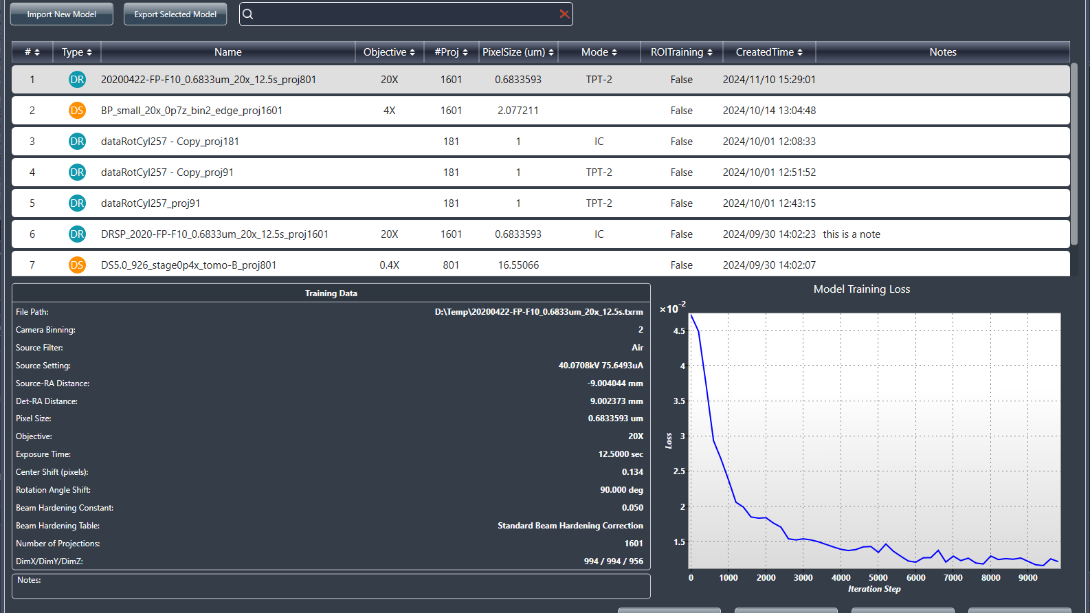Sort by CreatedTime column header
The height and width of the screenshot is (613, 1090).
[x=769, y=52]
